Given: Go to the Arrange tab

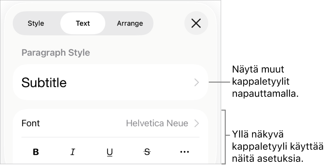Looking at the screenshot, I should 130,23.
